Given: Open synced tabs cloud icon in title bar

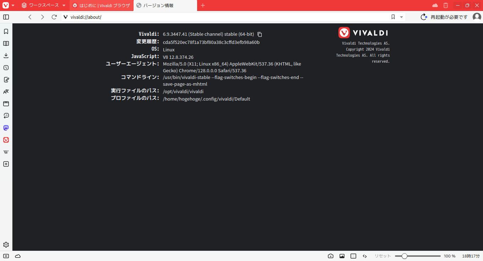Looking at the screenshot, I should pyautogui.click(x=435, y=5).
